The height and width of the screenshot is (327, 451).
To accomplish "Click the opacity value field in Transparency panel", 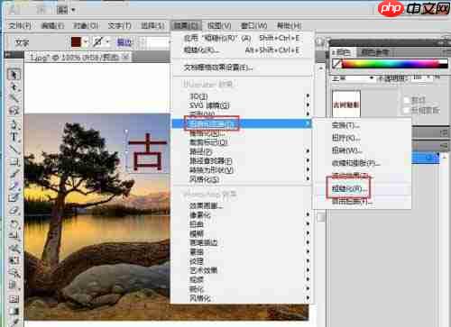I will point(419,77).
